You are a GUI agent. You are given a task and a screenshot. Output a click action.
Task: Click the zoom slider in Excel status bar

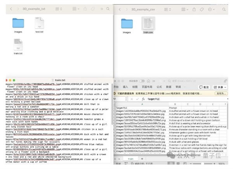point(202,164)
